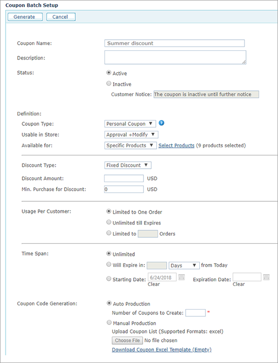Viewport: 278px width, 363px height.
Task: Focus Number of Coupons to Create field
Action: [x=196, y=313]
